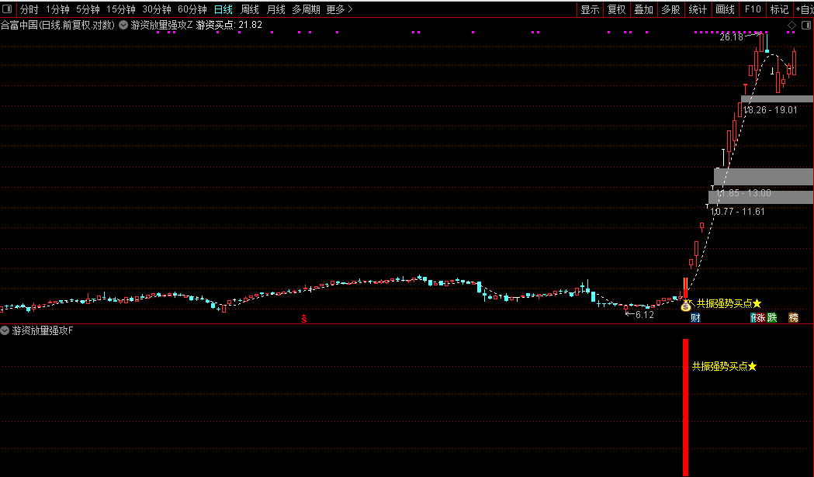Click the money bag buy-signal icon
This screenshot has height=477, width=814.
coord(686,306)
